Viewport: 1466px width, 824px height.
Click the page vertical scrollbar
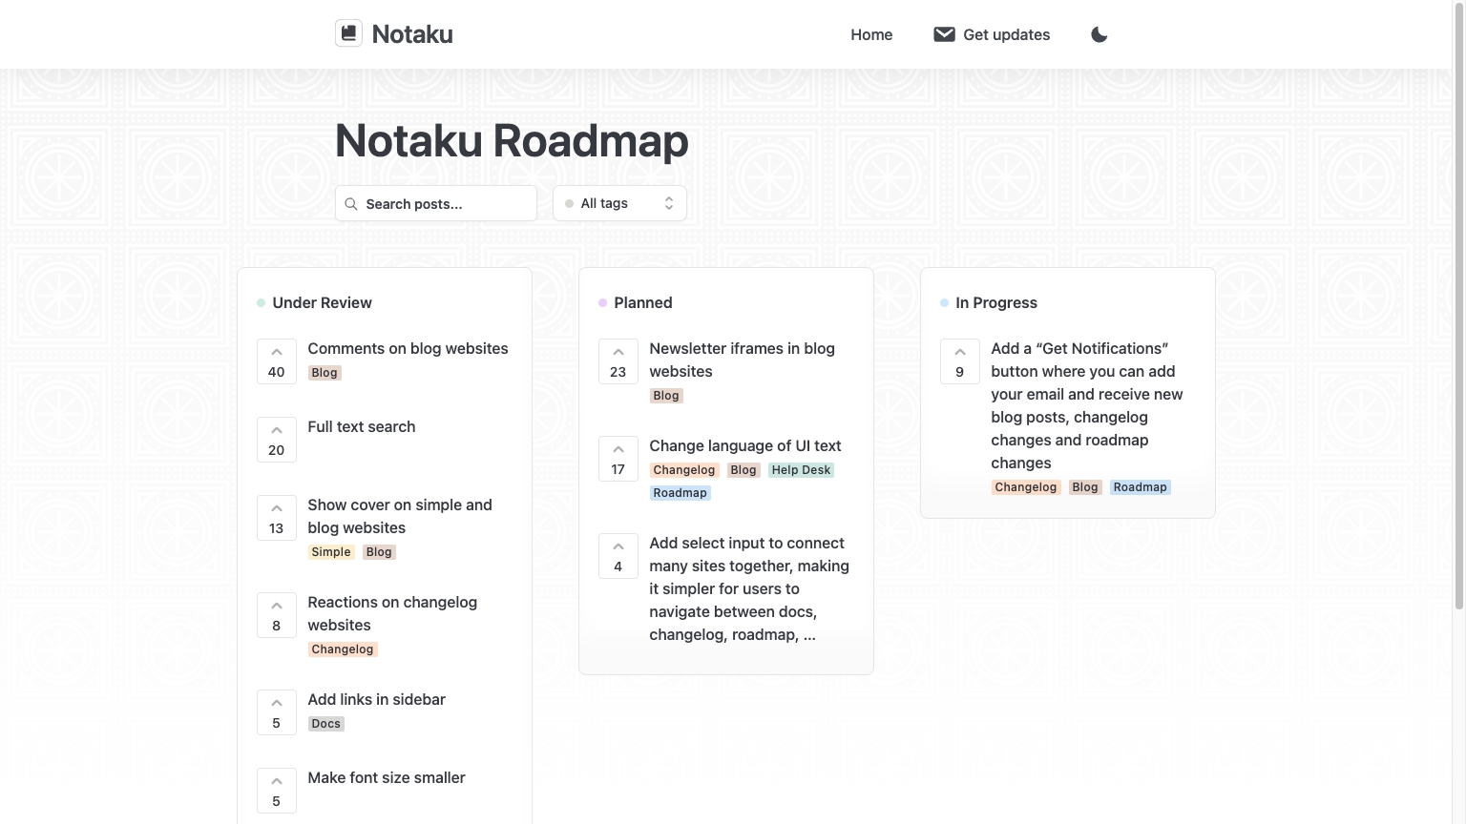point(1458,305)
